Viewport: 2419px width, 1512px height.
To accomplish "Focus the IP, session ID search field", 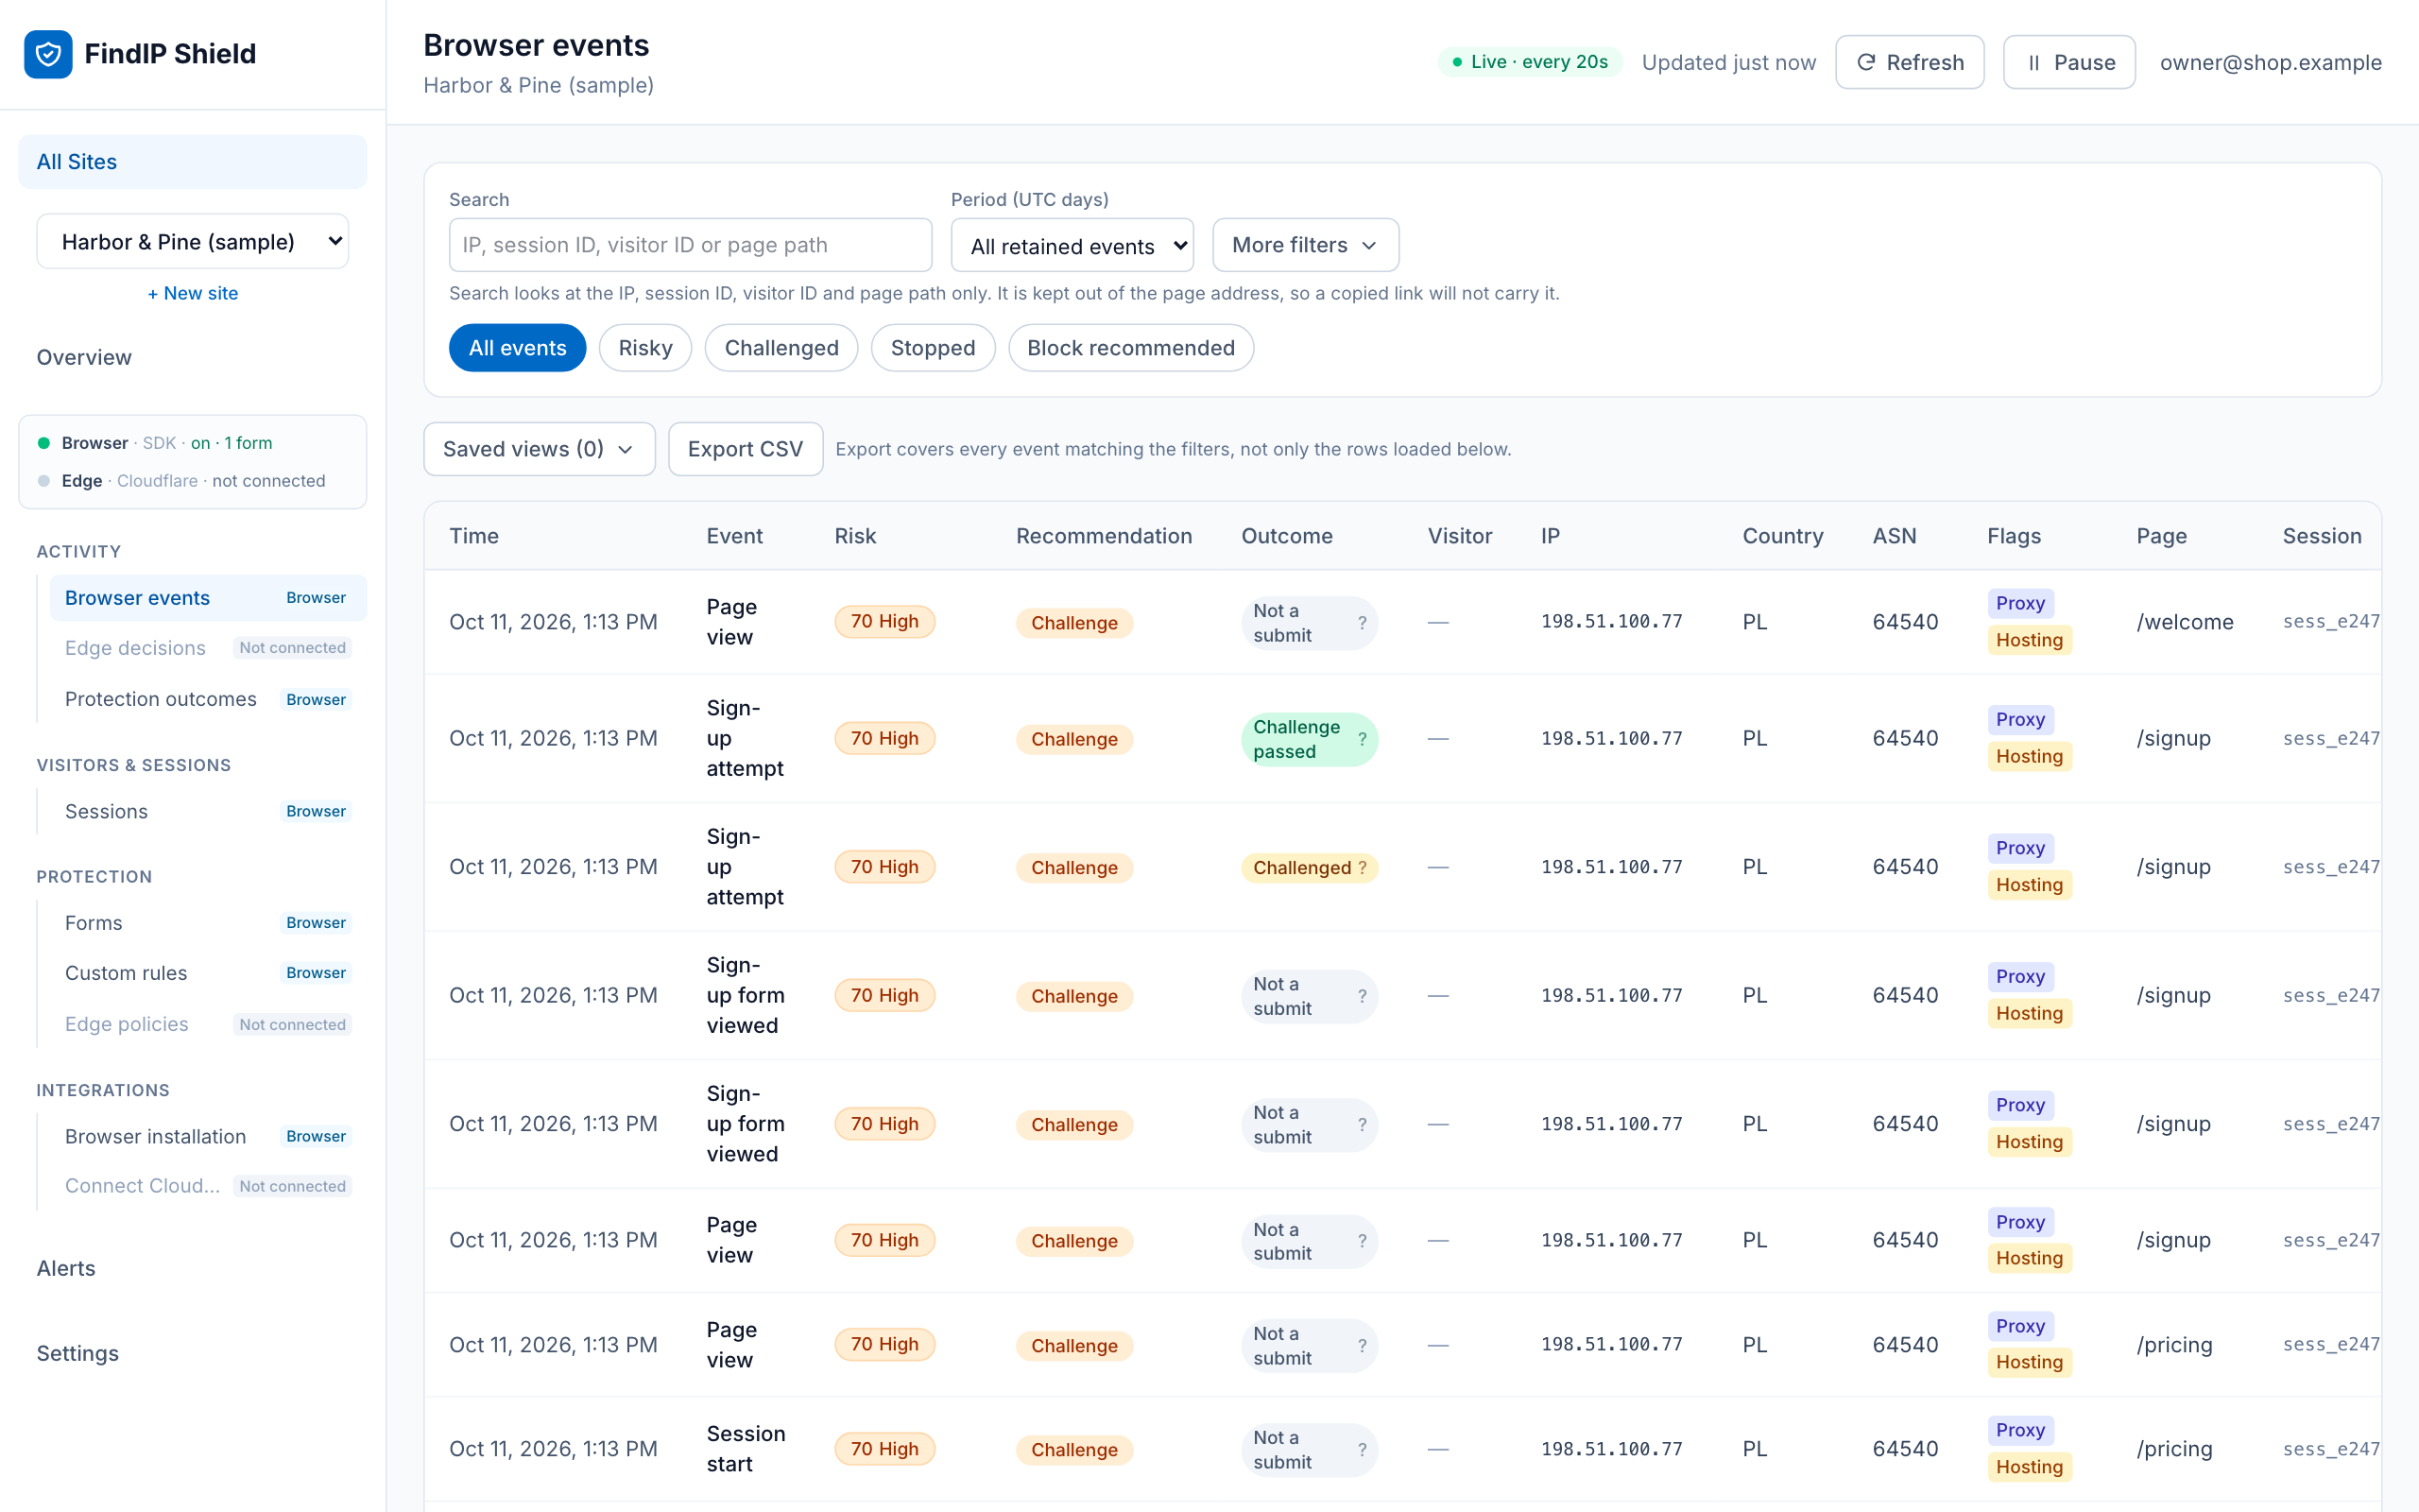I will click(x=690, y=245).
